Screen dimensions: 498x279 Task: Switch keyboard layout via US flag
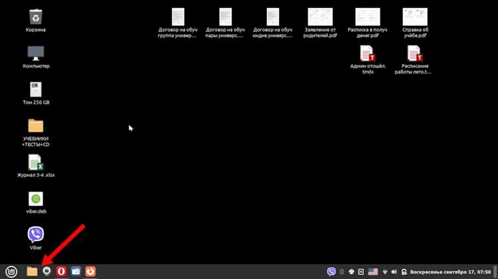(x=373, y=272)
